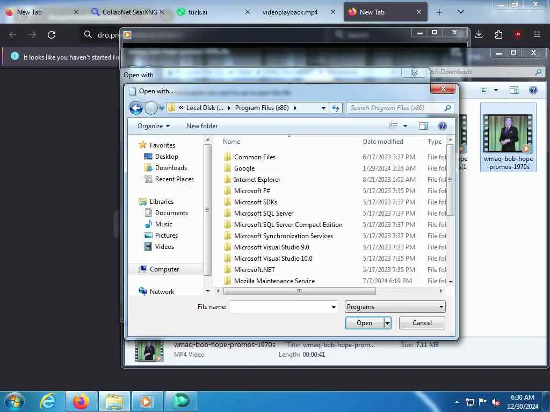Image resolution: width=550 pixels, height=412 pixels.
Task: Select Microsoft Synchronization Services folder
Action: point(278,236)
